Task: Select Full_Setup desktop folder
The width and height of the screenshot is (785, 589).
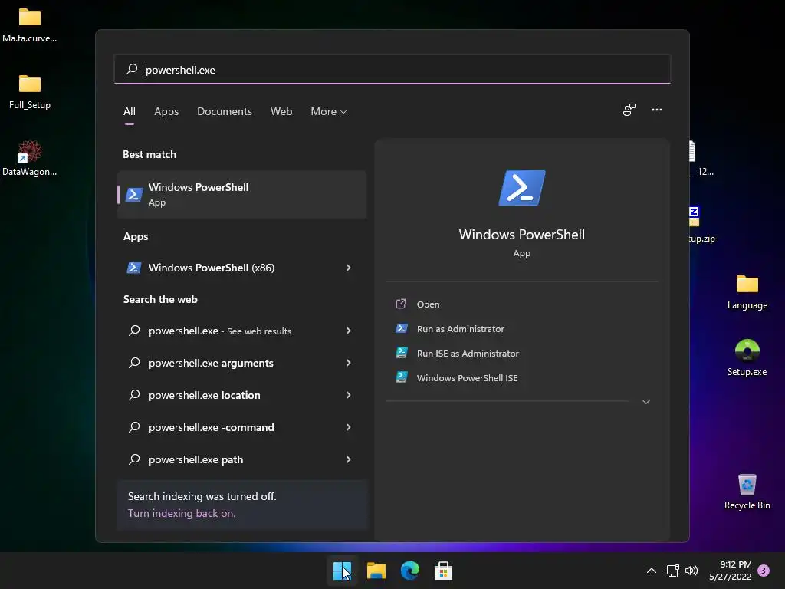Action: pos(30,92)
